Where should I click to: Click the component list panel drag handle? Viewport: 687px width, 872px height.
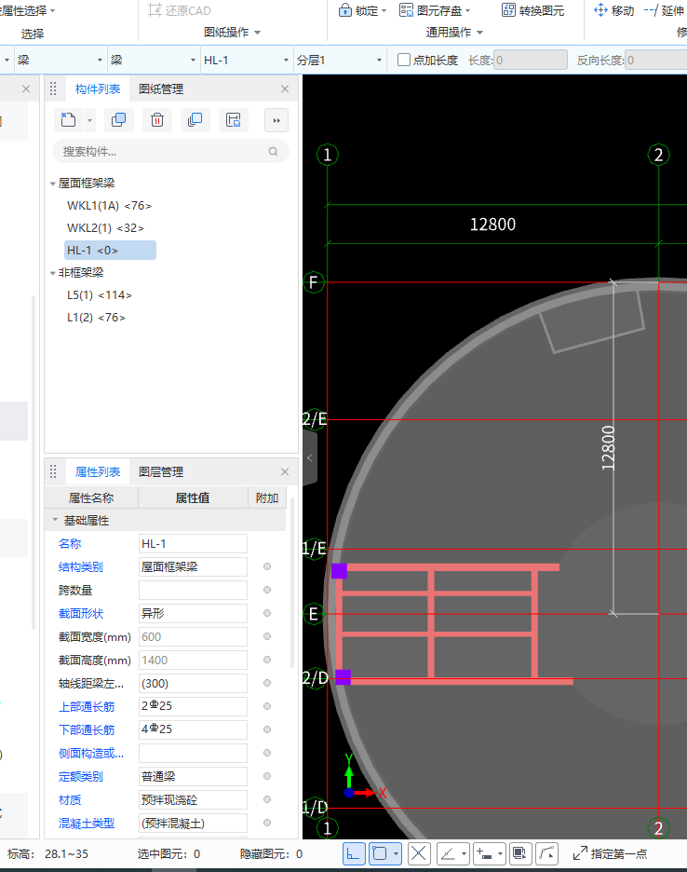click(x=53, y=89)
